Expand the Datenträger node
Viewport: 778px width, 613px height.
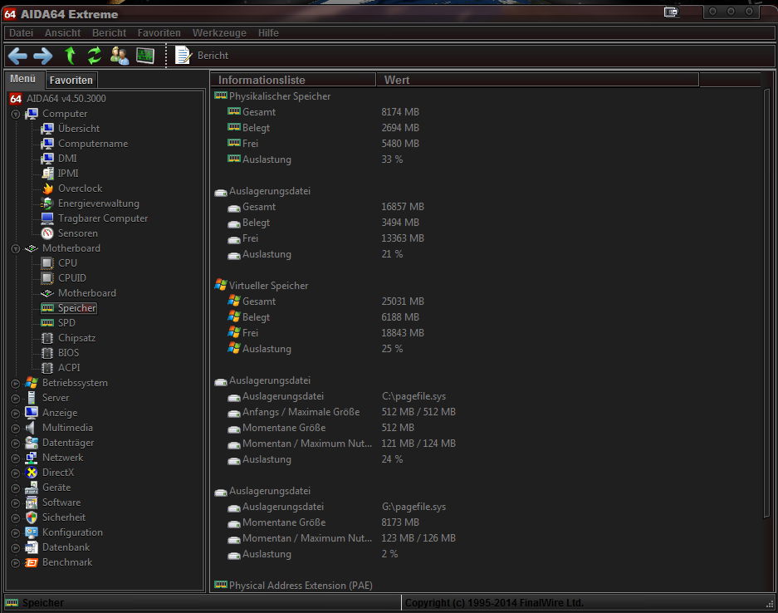pos(16,444)
